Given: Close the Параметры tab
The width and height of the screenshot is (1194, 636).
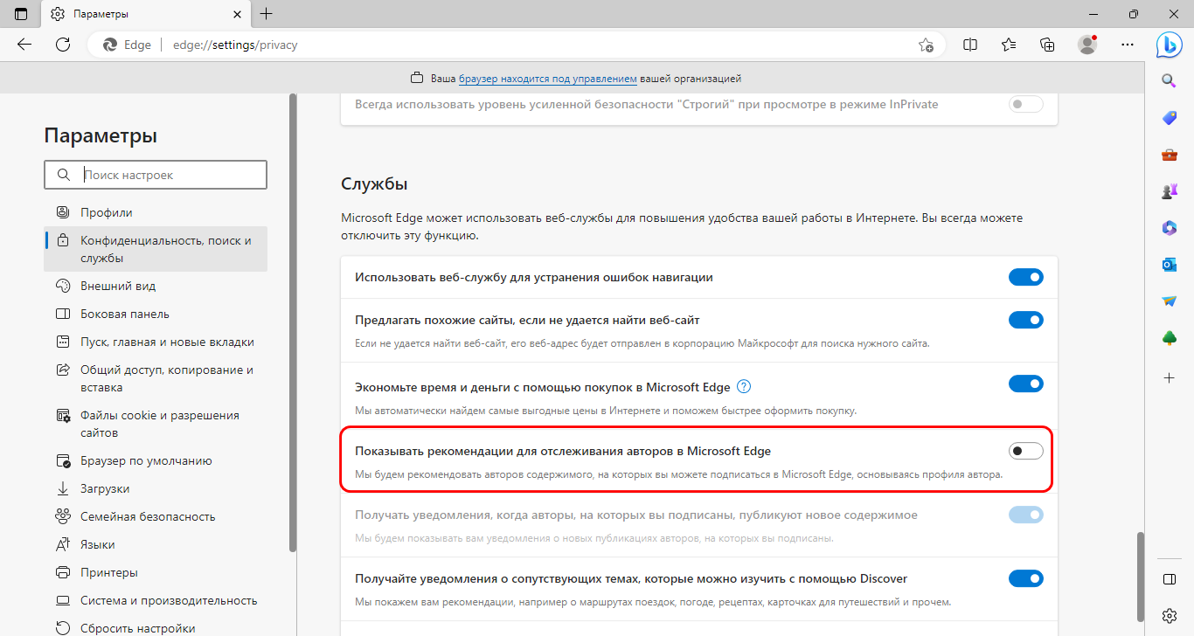Looking at the screenshot, I should pyautogui.click(x=237, y=14).
